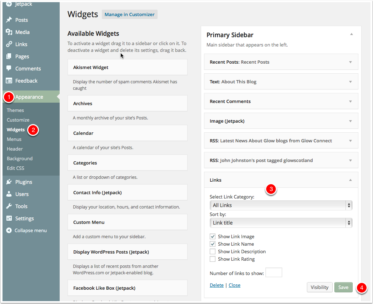Click the Media icon in sidebar
The height and width of the screenshot is (304, 373).
coord(9,32)
